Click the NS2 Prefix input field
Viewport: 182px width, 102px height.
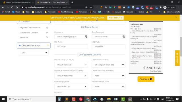[x=109, y=46]
